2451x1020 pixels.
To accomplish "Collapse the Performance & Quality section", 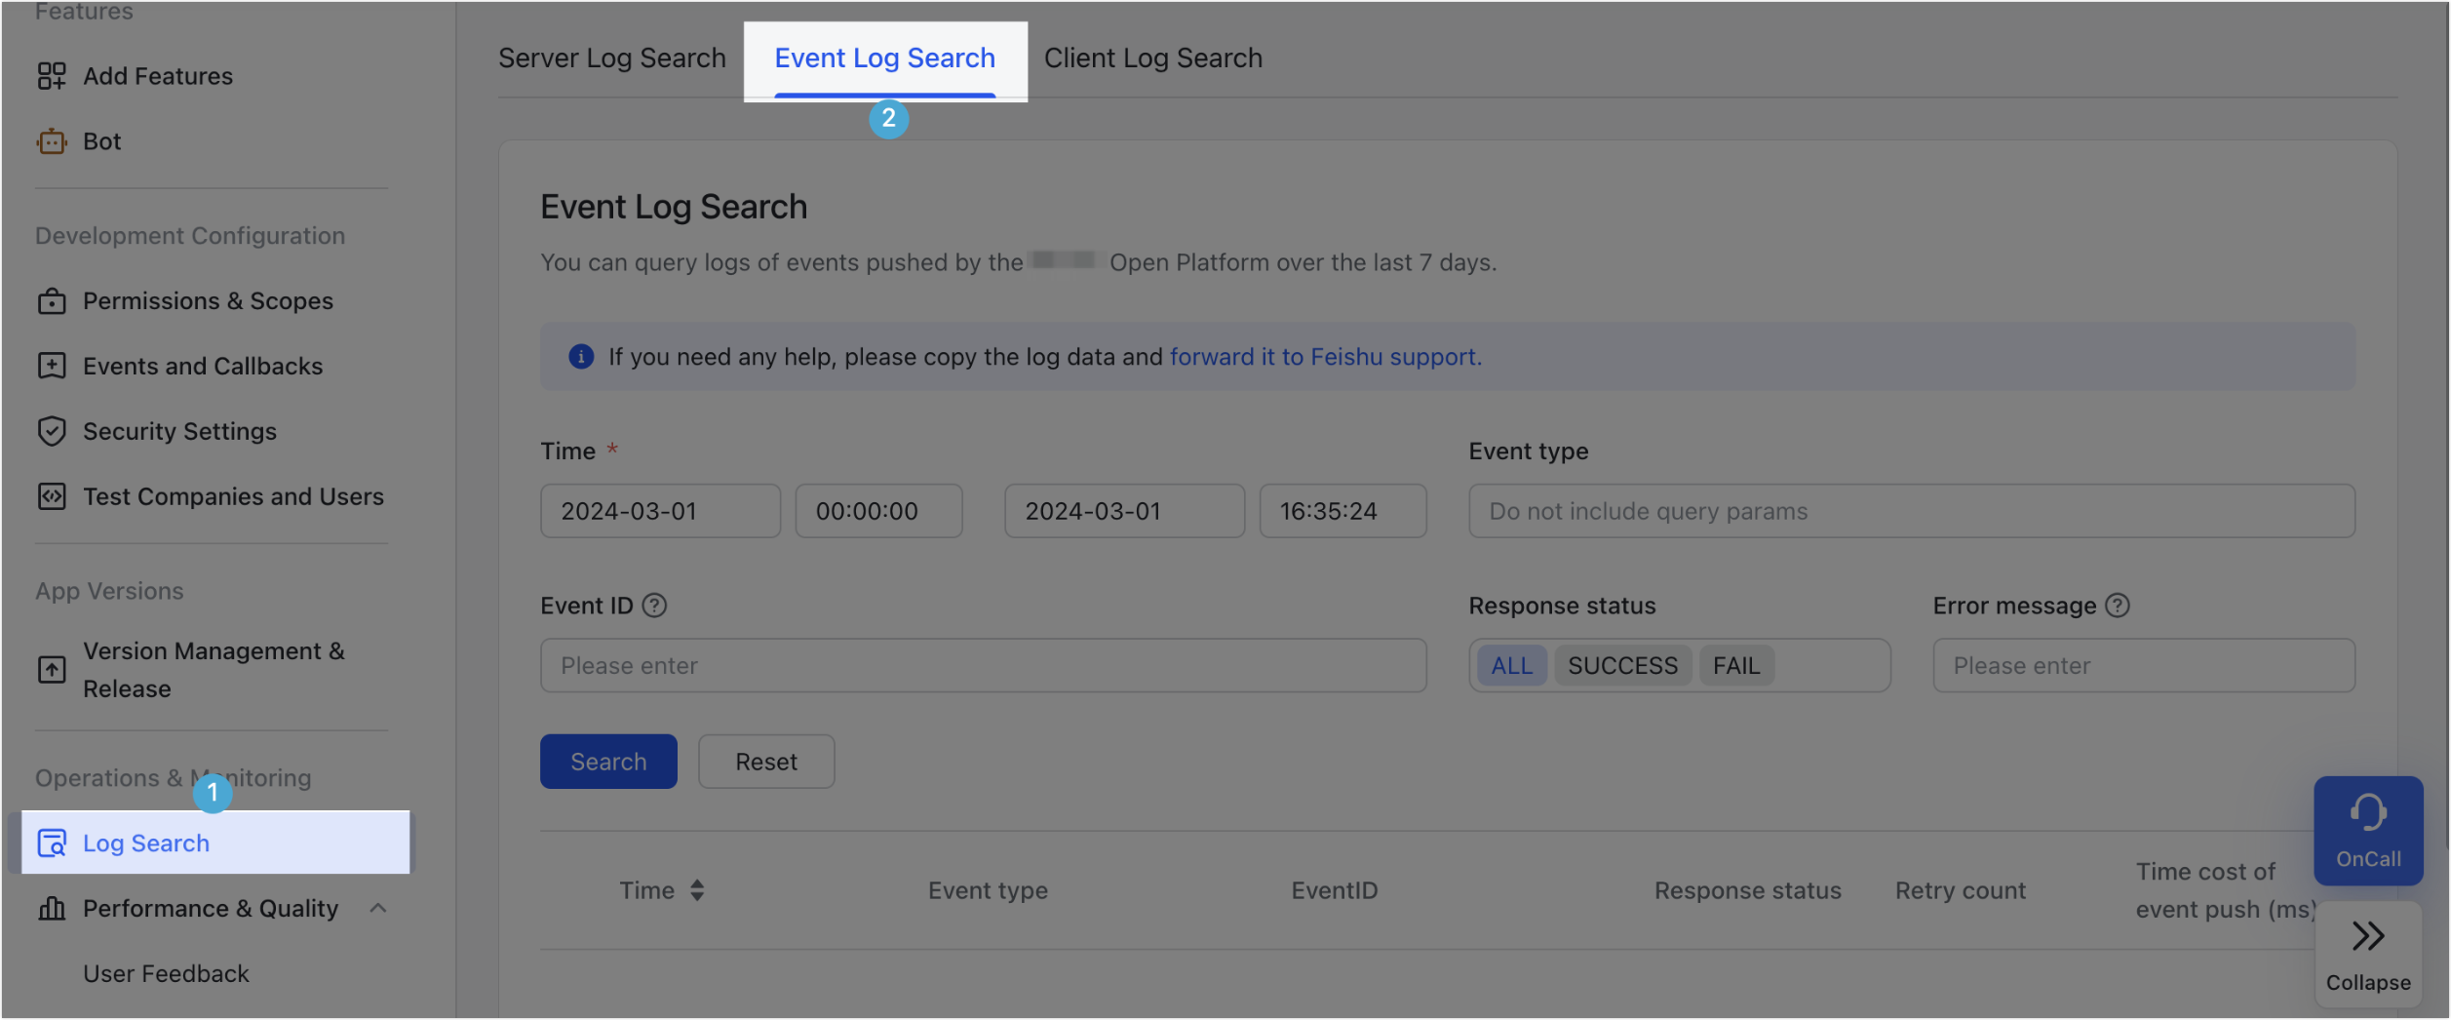I will click(378, 908).
